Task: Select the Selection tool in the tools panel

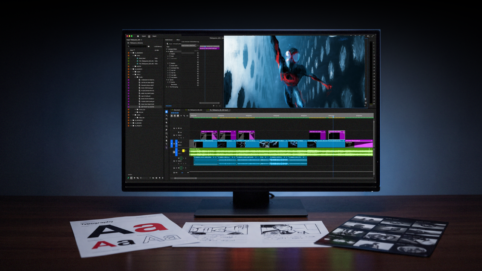Action: (166, 112)
